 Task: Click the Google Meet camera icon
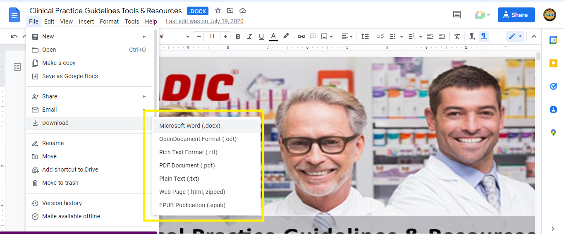[480, 15]
